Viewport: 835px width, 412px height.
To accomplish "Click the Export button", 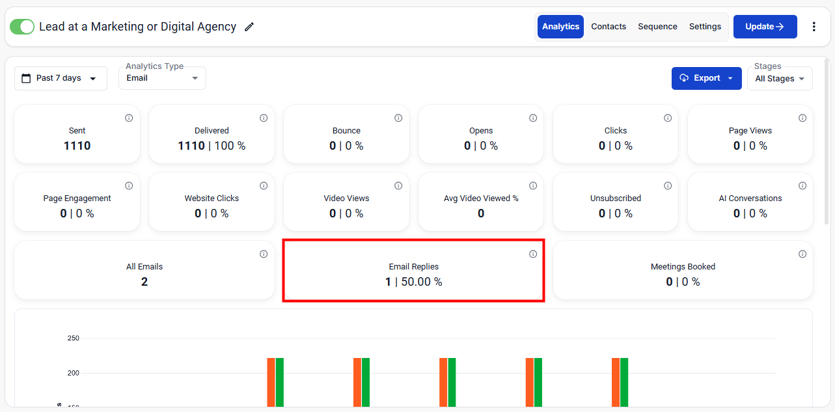I will (x=706, y=78).
